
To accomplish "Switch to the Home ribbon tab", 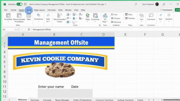I will 13,10.
